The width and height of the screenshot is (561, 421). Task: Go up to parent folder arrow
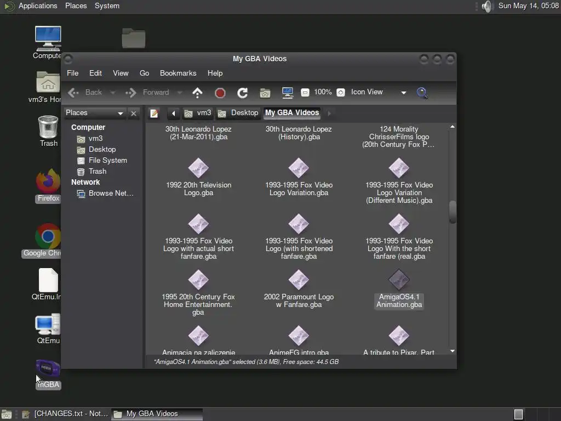click(x=197, y=93)
